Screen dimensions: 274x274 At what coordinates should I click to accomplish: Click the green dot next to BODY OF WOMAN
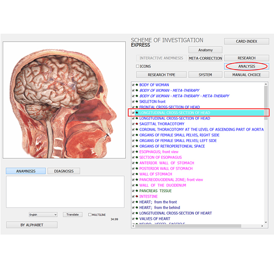pyautogui.click(x=137, y=85)
